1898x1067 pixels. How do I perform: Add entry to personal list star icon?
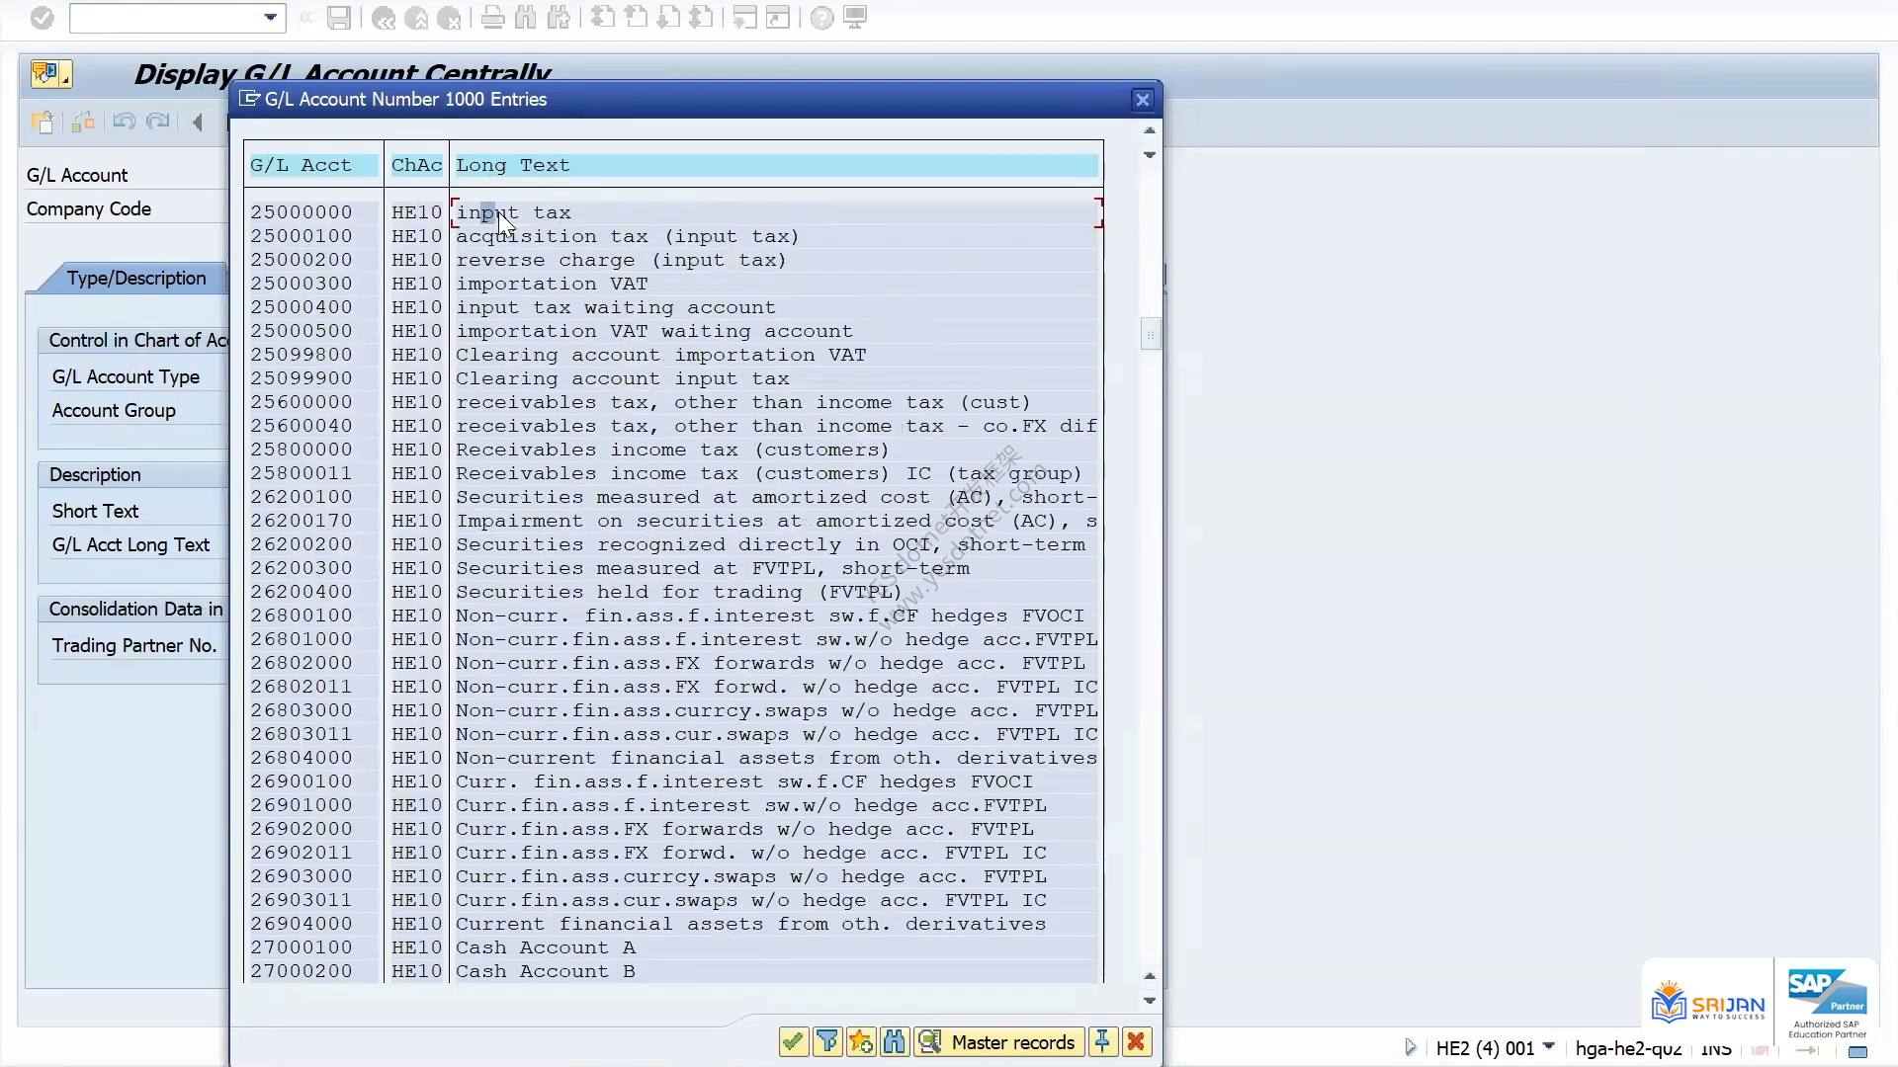861,1041
